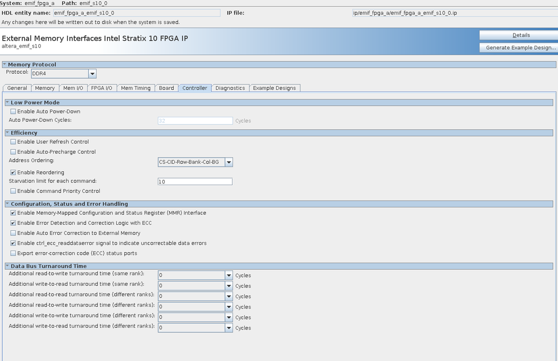Switch to the Mem Timing tab
The image size is (558, 361).
coord(135,88)
